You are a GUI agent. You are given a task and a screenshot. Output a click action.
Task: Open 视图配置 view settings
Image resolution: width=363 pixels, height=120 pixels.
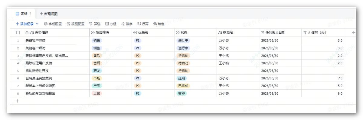[76, 24]
